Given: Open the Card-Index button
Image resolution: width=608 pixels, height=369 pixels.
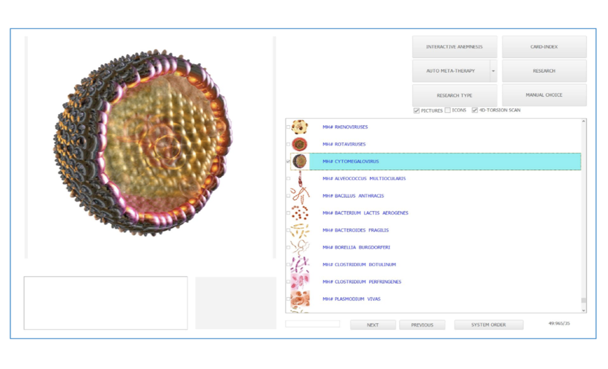Looking at the screenshot, I should coord(544,47).
